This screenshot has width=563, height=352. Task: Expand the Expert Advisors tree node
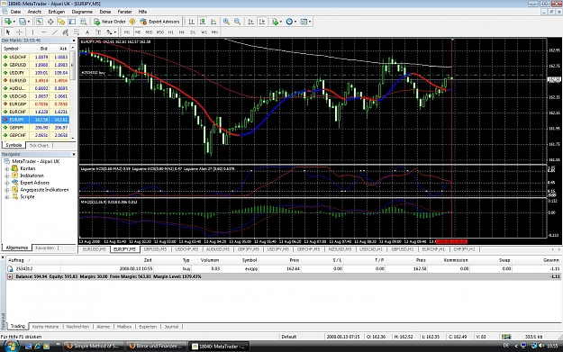(6, 183)
